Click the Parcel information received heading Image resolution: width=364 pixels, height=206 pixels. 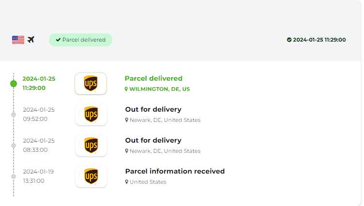pos(175,171)
